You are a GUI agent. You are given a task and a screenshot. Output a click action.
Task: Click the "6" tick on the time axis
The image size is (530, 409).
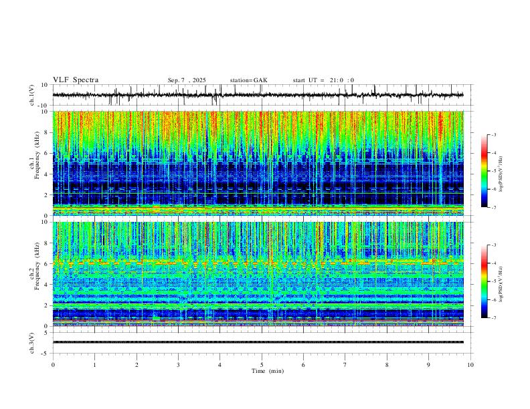[x=303, y=365]
